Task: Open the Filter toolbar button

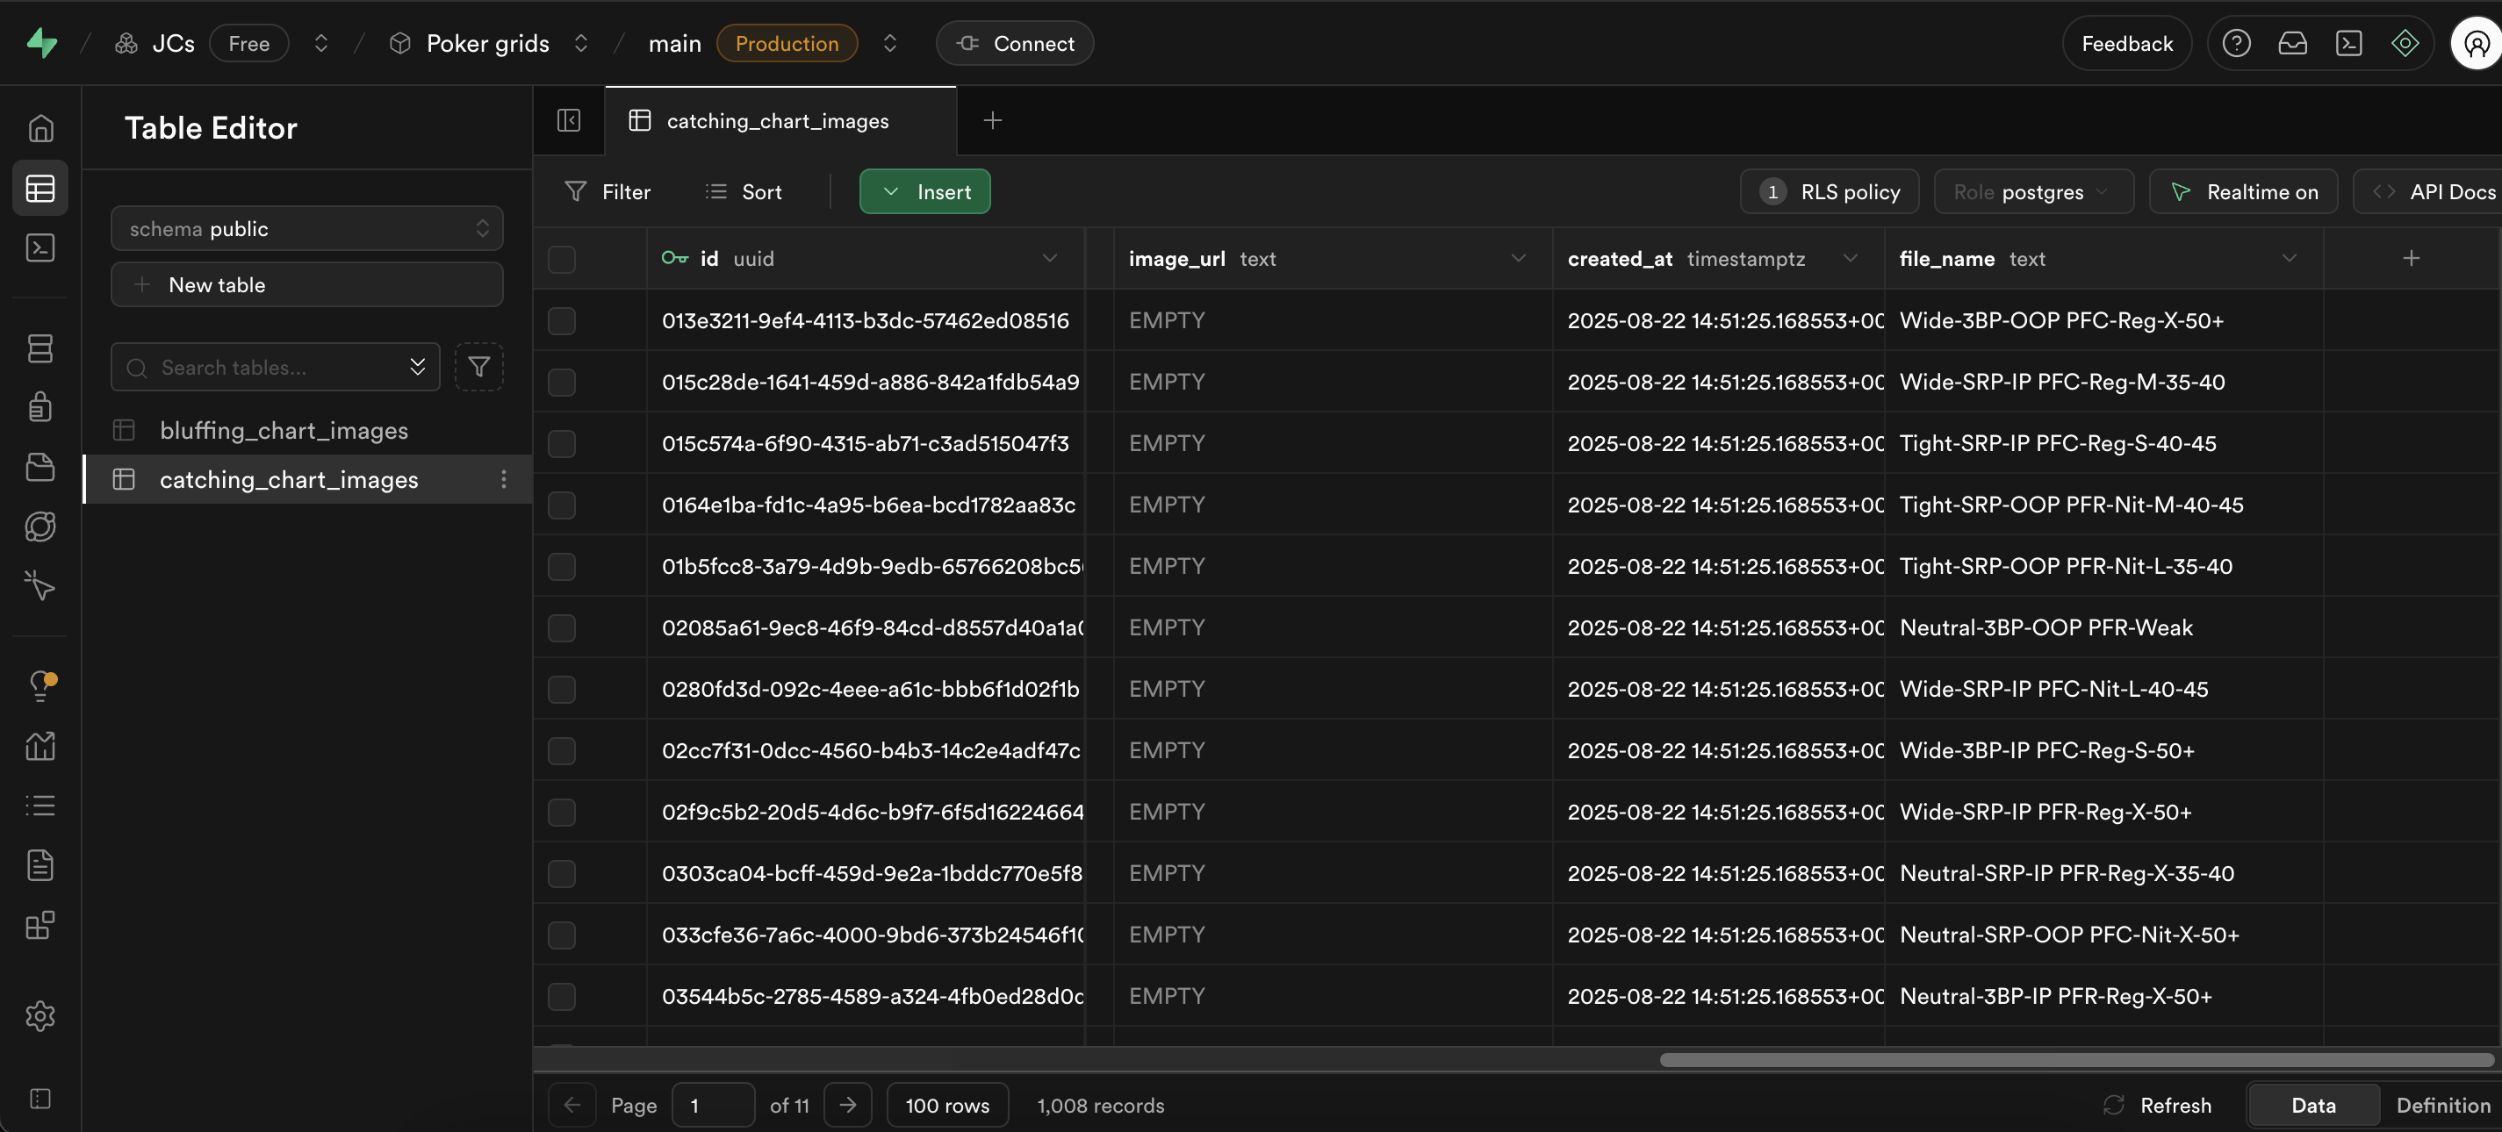Action: (608, 191)
